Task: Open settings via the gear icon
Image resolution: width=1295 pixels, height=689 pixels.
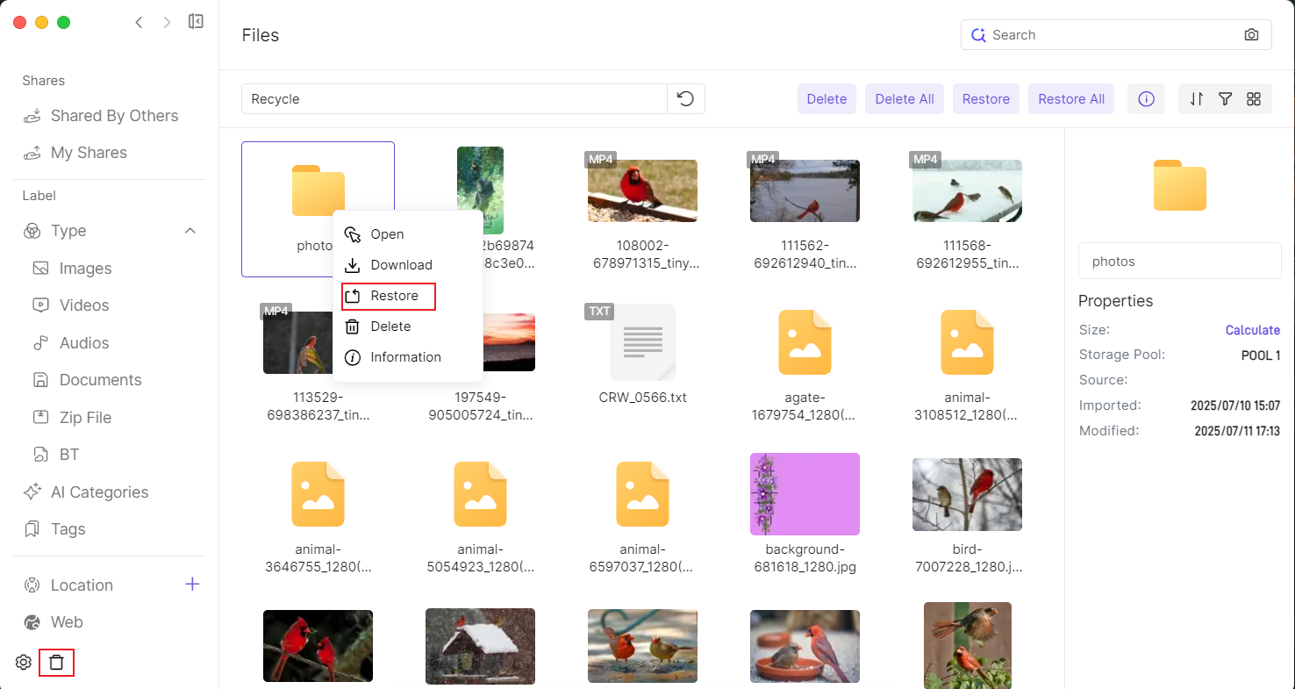Action: [24, 663]
